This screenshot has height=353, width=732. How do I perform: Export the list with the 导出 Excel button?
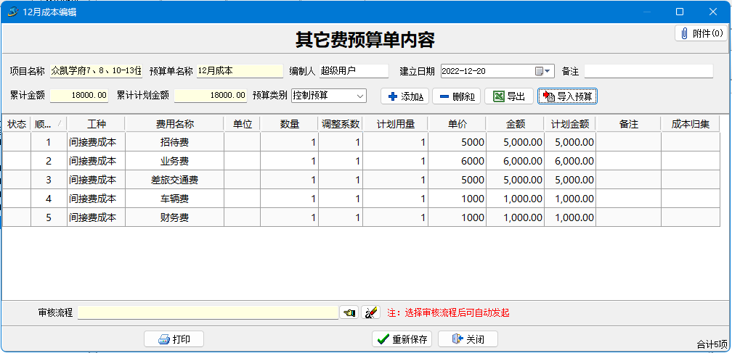508,96
